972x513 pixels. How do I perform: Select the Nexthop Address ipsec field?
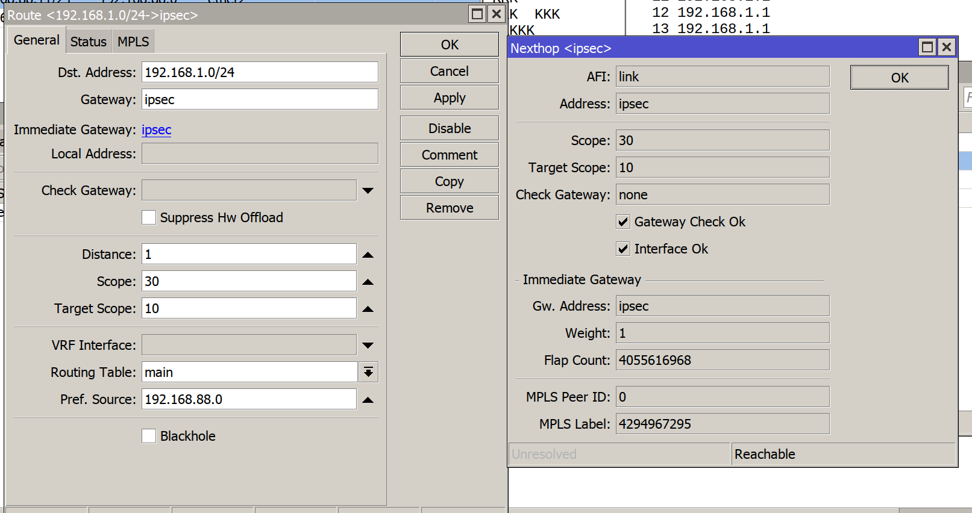723,104
